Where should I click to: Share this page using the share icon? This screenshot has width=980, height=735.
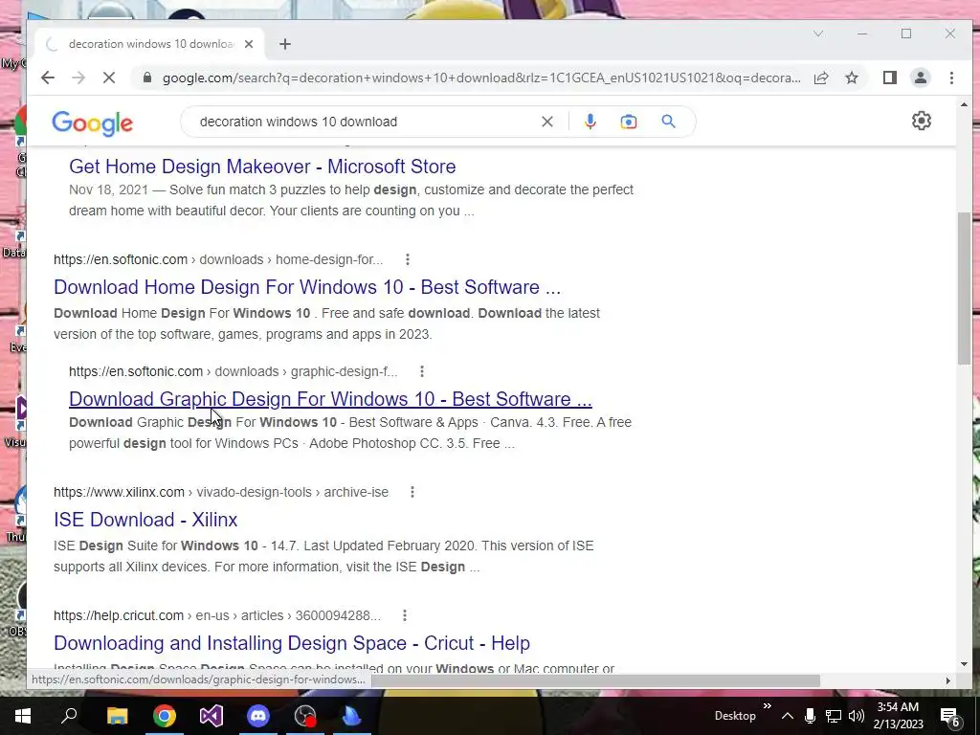[820, 78]
